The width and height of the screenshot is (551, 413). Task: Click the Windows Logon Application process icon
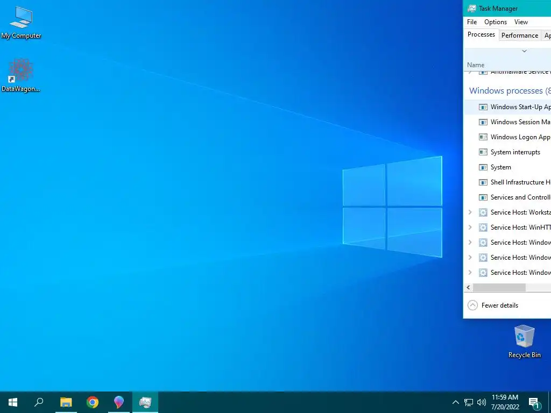(483, 137)
